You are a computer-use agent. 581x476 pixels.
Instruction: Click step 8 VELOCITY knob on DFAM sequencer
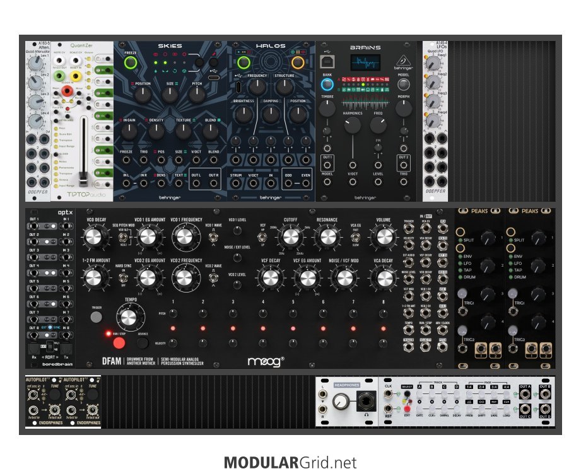383,344
